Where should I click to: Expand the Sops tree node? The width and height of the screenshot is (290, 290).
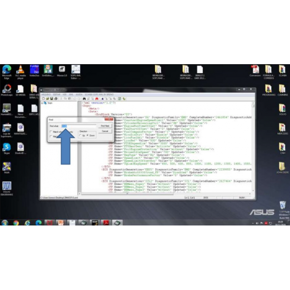[x=42, y=103]
